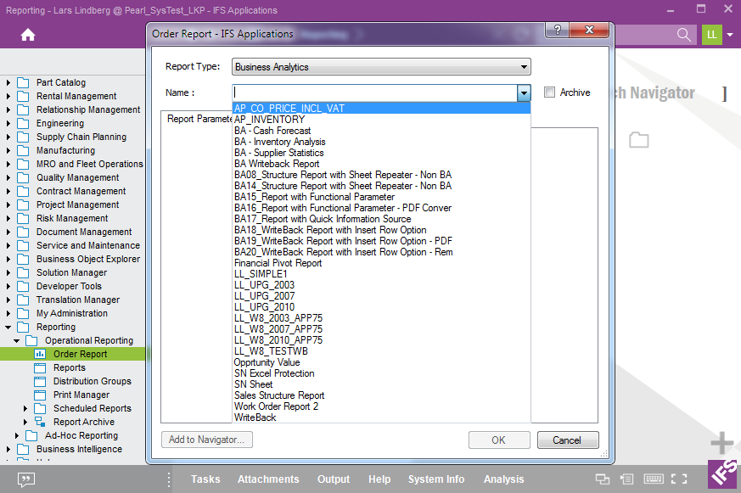The width and height of the screenshot is (741, 493).
Task: Choose BA - Cash Forecast report
Action: pos(381,131)
